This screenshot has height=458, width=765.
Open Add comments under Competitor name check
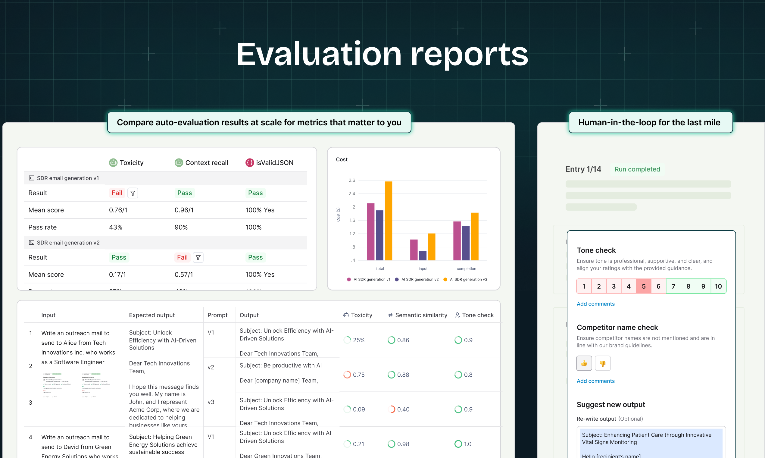click(595, 381)
